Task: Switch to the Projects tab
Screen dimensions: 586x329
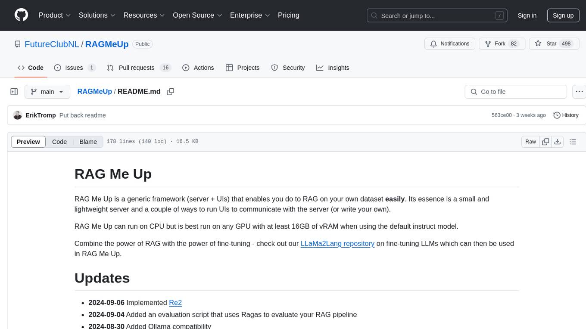Action: point(243,68)
